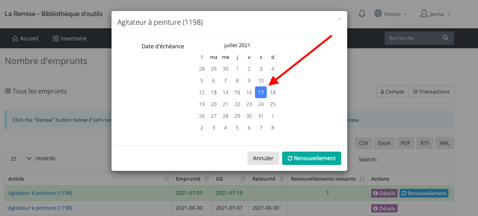Go to the Accueil home page
Image resolution: width=478 pixels, height=216 pixels.
(26, 38)
